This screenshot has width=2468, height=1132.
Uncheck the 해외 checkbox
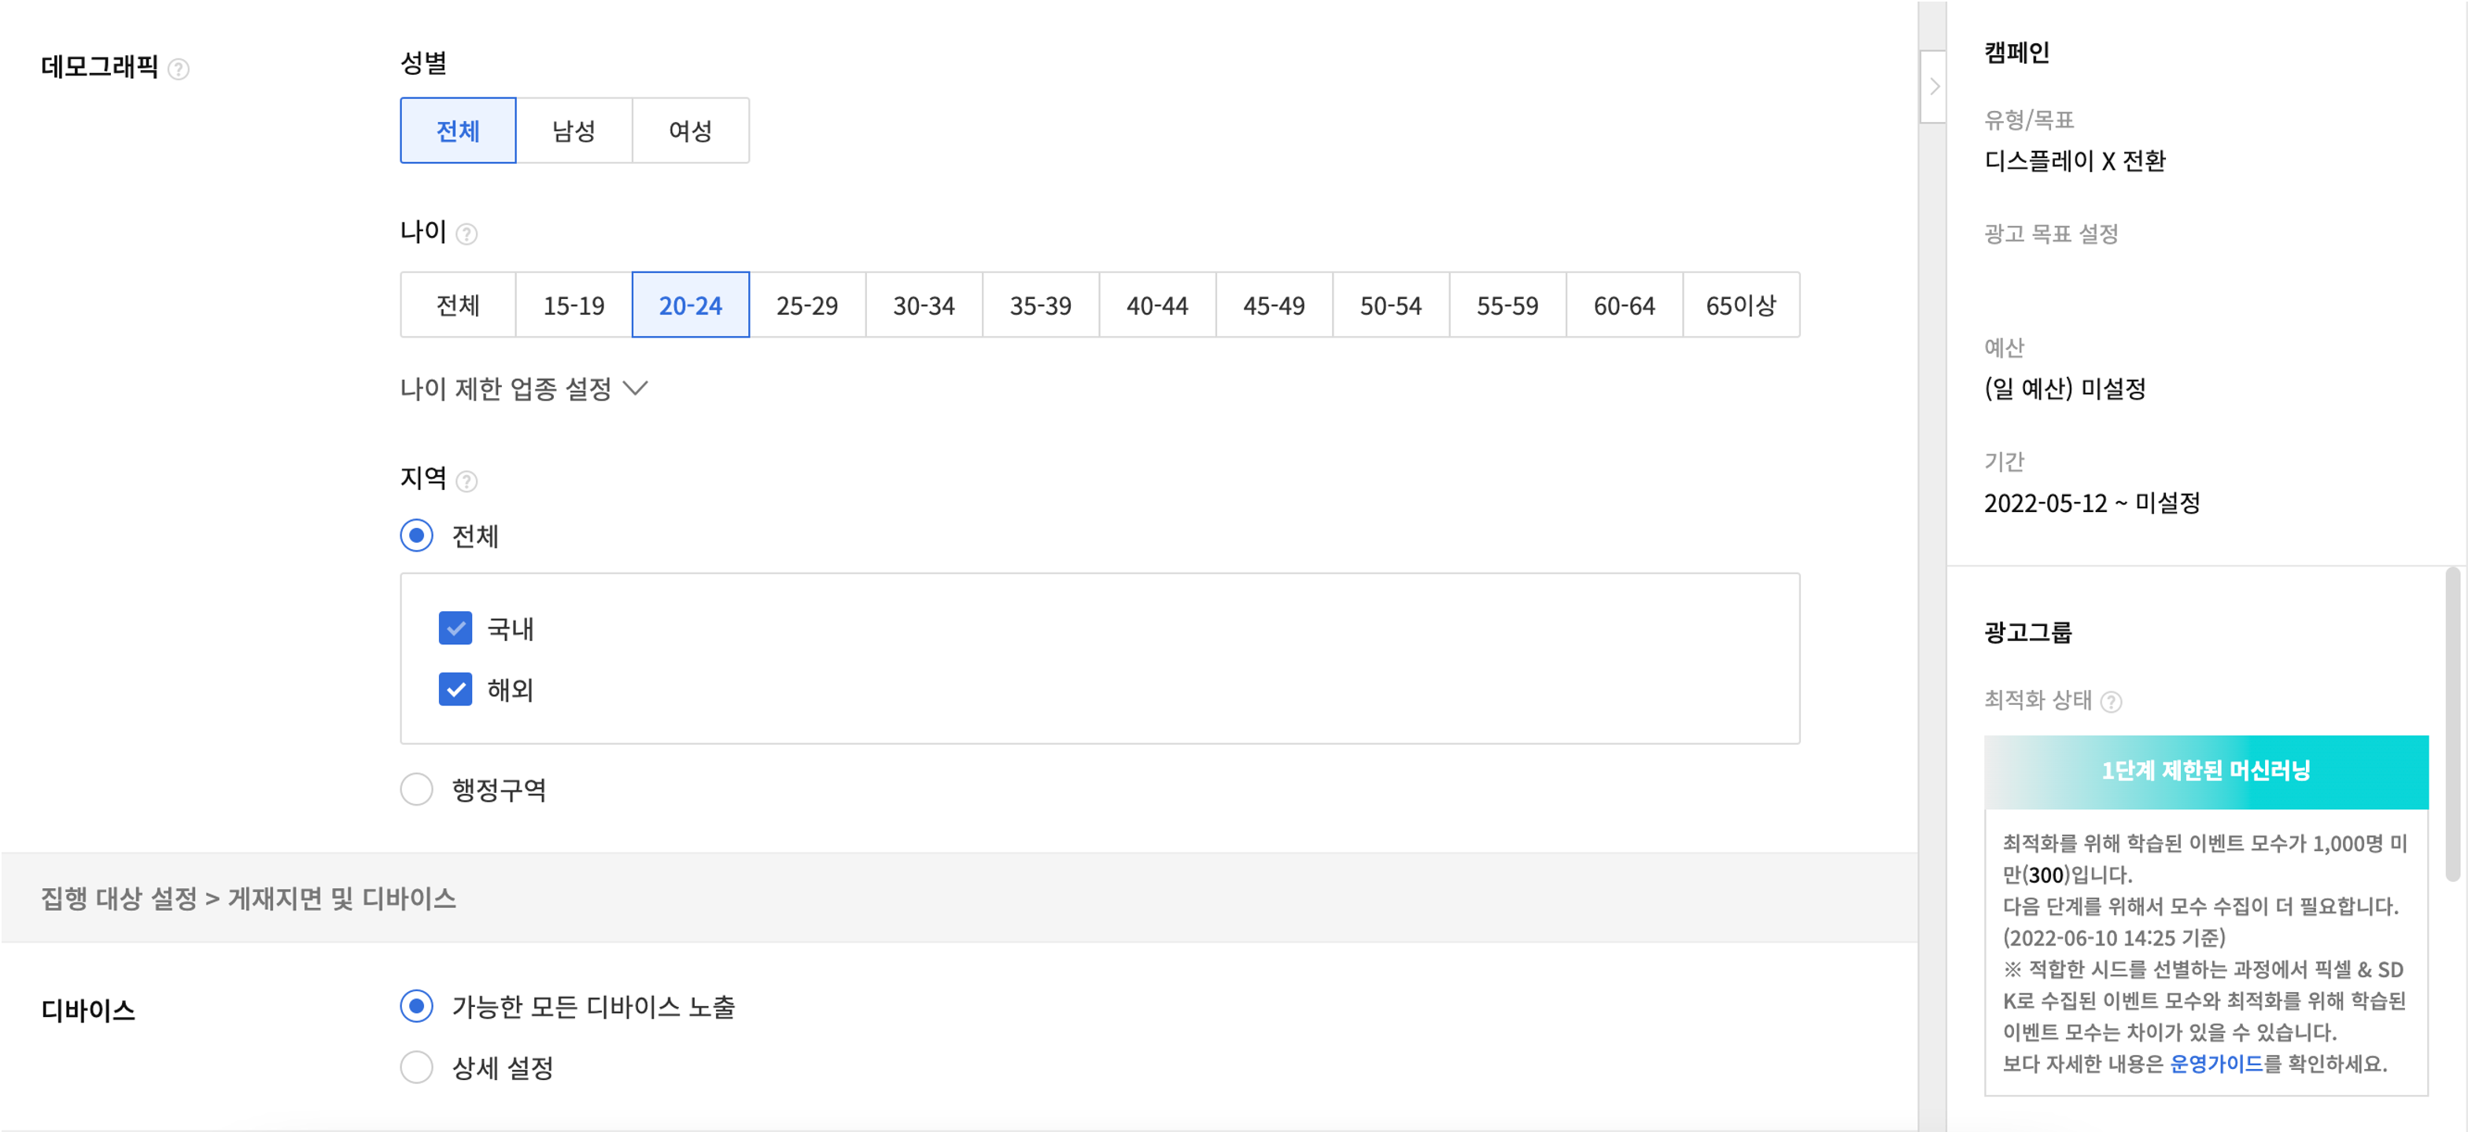(x=455, y=688)
